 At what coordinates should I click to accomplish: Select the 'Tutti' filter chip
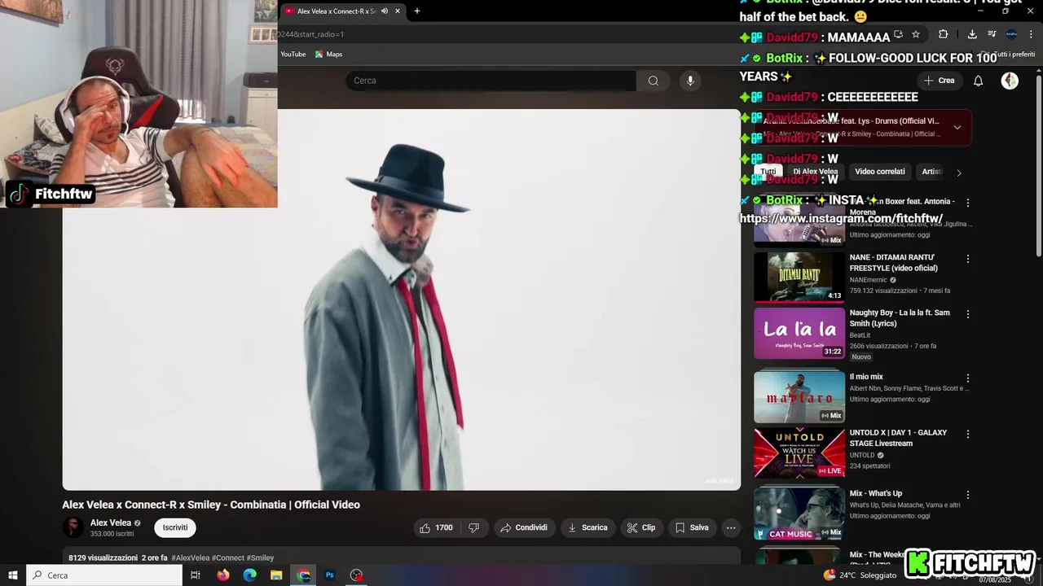click(768, 172)
